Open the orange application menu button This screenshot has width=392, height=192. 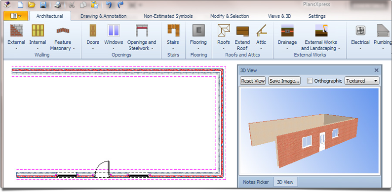[16, 16]
